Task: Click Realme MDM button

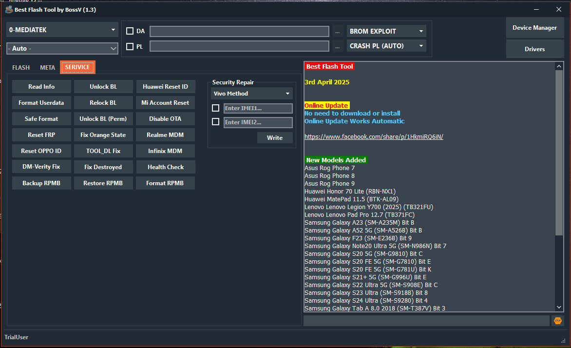Action: click(165, 135)
